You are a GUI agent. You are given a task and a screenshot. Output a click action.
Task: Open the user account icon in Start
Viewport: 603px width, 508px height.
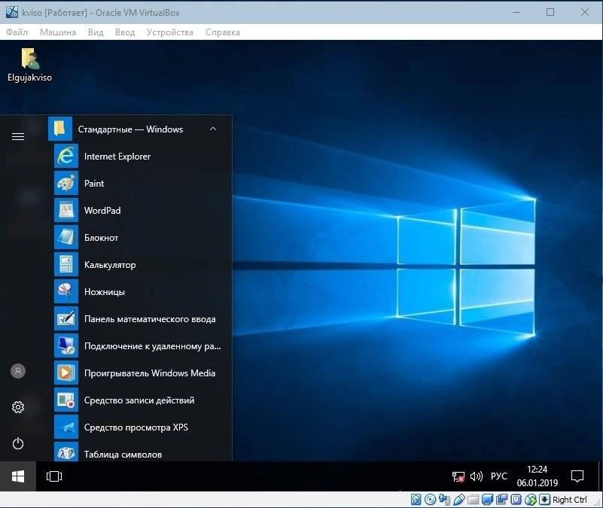(18, 371)
